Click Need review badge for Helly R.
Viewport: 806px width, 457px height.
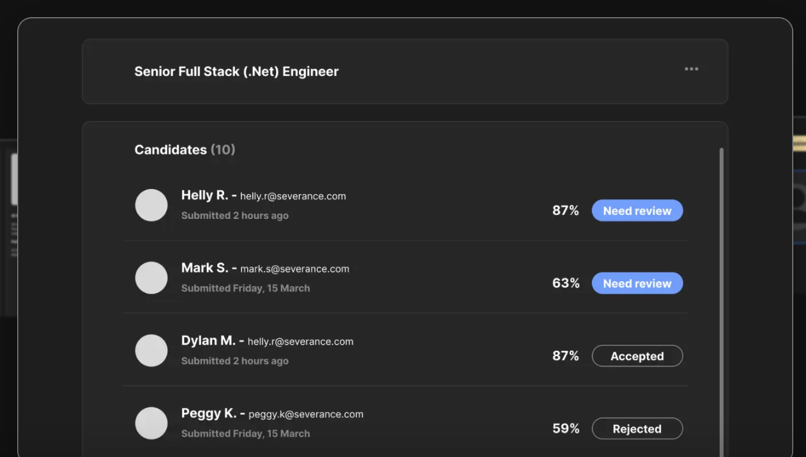tap(637, 211)
